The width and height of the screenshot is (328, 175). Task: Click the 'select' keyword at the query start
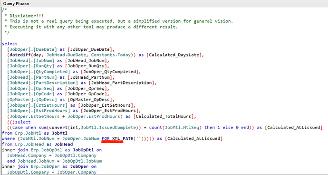(x=10, y=44)
